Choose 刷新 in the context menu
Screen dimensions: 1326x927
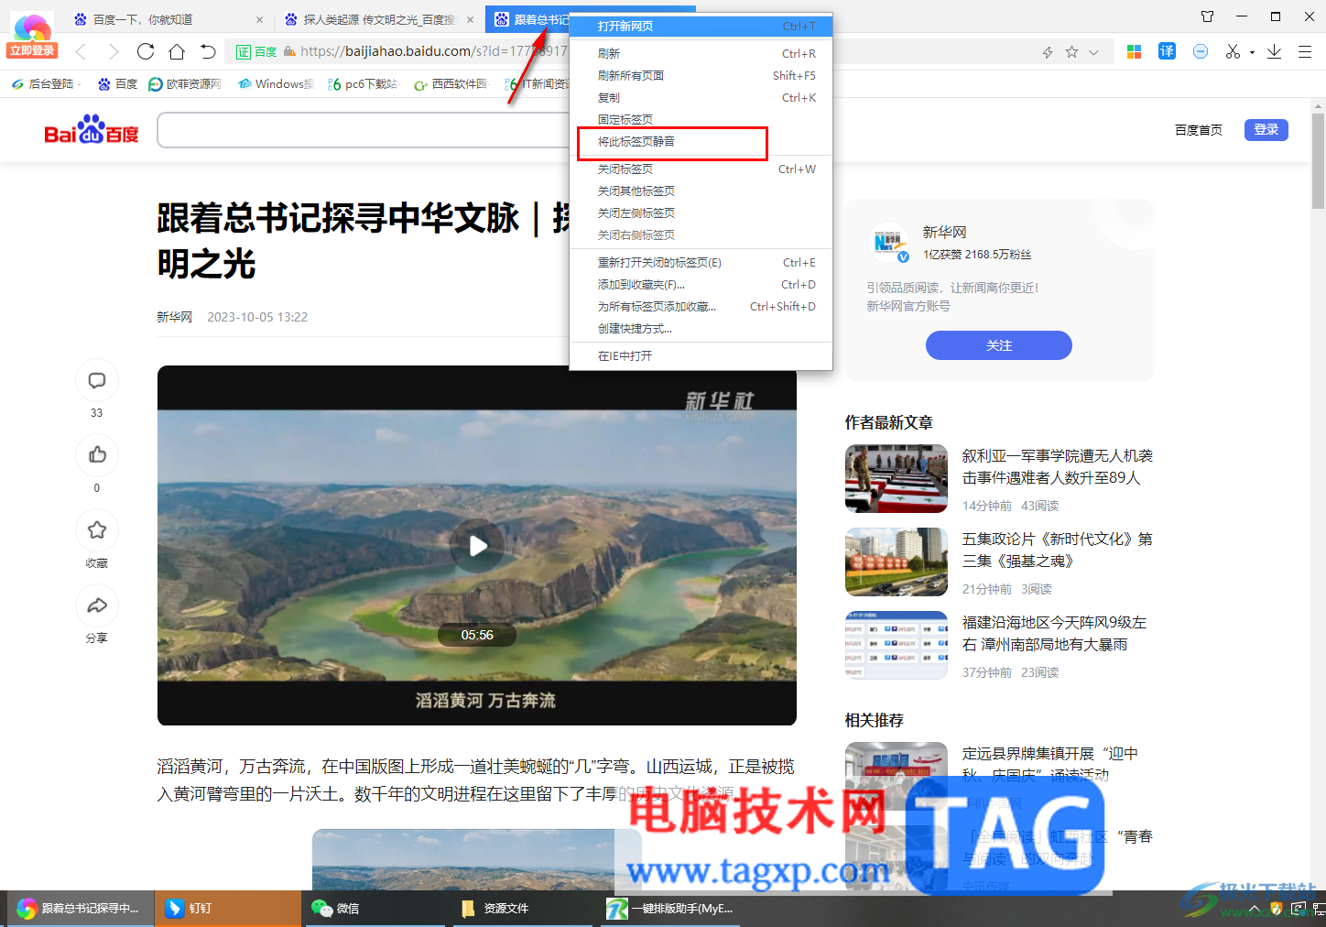pyautogui.click(x=701, y=54)
